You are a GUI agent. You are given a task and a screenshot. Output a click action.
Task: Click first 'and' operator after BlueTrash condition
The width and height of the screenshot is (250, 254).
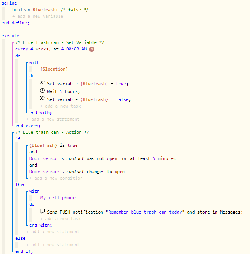click(x=33, y=152)
